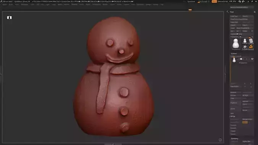
Task: Toggle the eye visibility of the snowman subtool
Action: (x=252, y=59)
